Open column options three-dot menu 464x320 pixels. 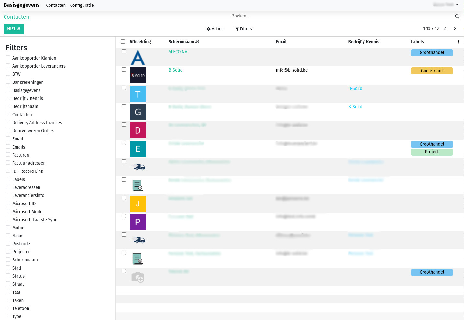(458, 42)
